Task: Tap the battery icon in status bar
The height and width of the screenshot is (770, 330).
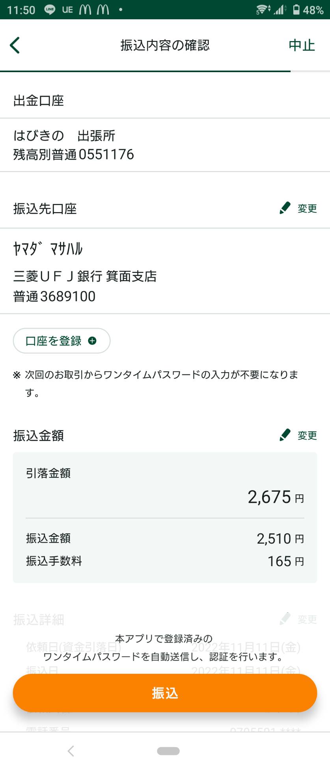Action: tap(296, 9)
